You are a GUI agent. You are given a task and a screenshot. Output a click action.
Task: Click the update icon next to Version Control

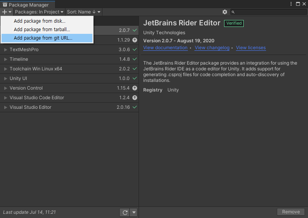[135, 88]
